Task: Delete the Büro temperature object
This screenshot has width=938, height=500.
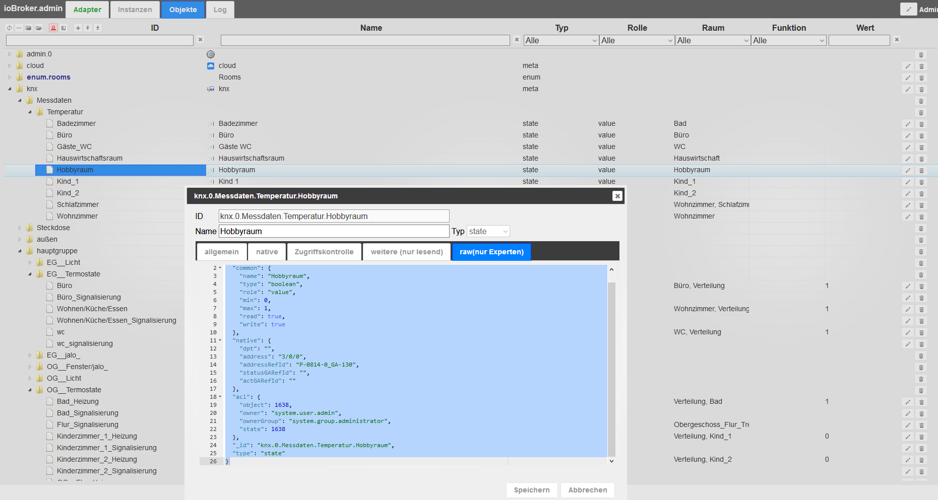Action: 921,135
